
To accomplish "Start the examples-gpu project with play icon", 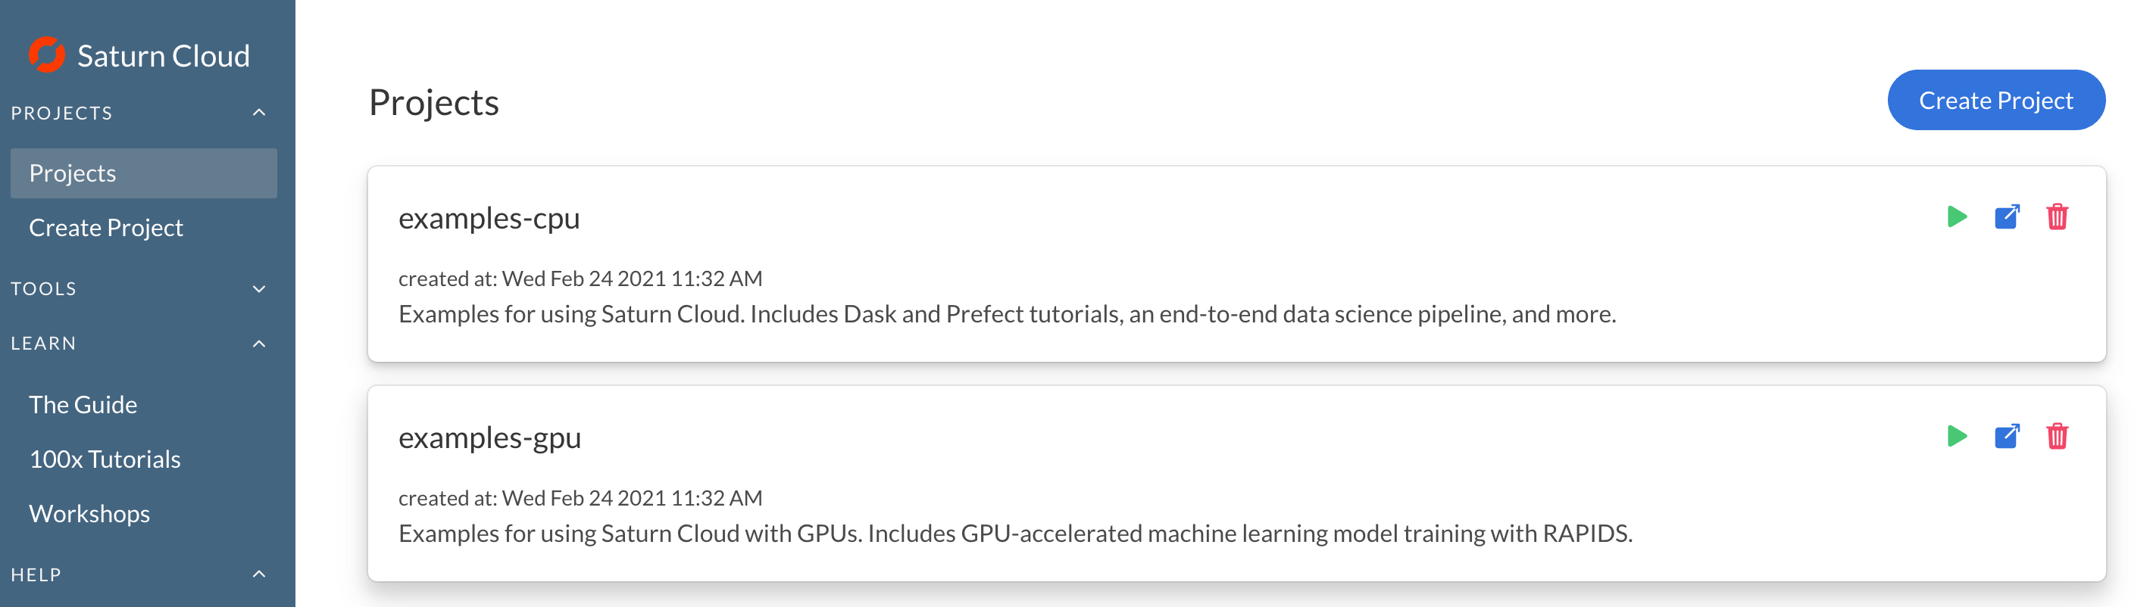I will 1956,437.
